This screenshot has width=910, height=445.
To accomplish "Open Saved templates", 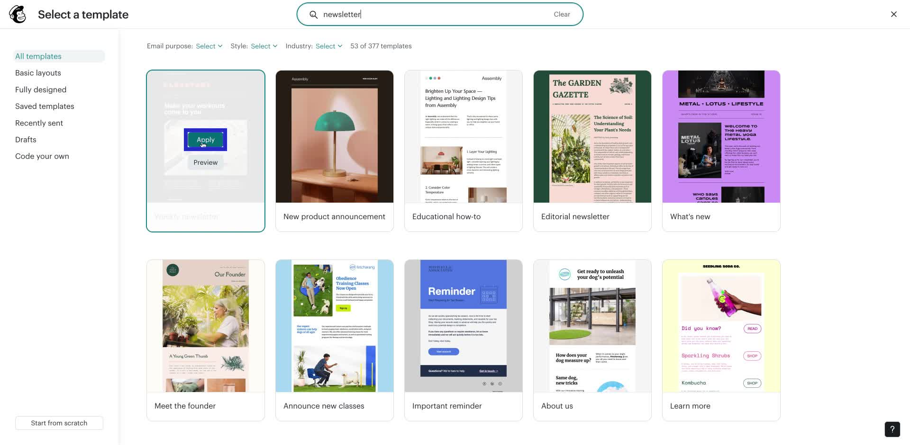I will [45, 106].
